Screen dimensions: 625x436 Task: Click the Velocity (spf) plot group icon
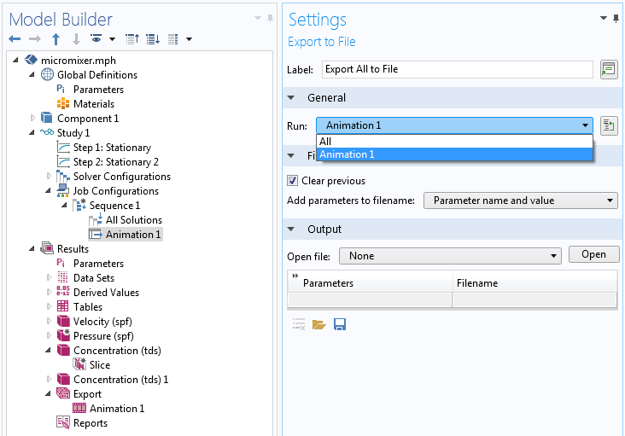coord(63,321)
